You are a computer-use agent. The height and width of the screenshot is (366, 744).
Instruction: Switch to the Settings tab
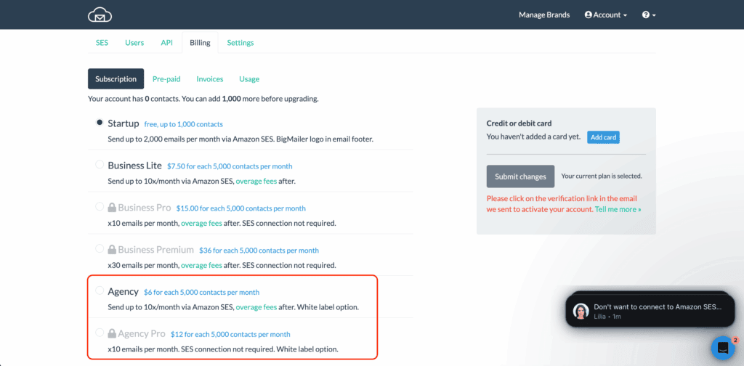pos(240,43)
